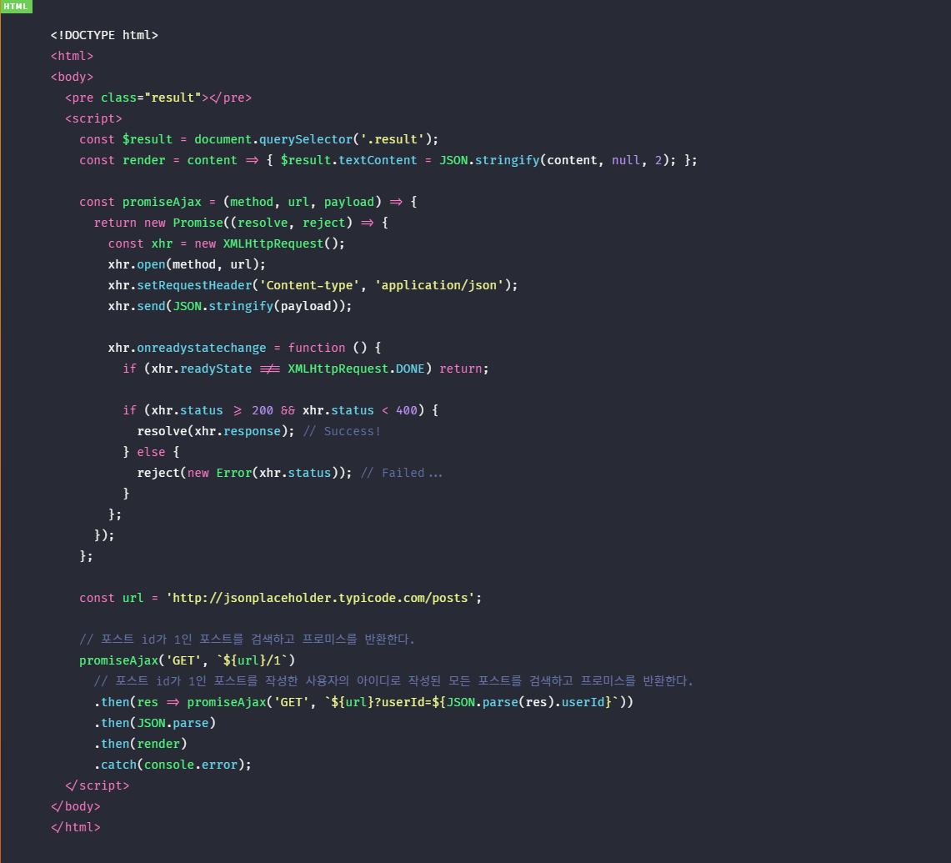This screenshot has height=863, width=951.
Task: Click 'onreadystatechange' property name
Action: point(202,348)
